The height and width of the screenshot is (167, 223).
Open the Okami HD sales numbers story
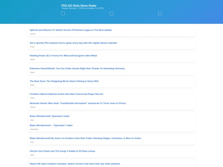pyautogui.click(x=75, y=164)
